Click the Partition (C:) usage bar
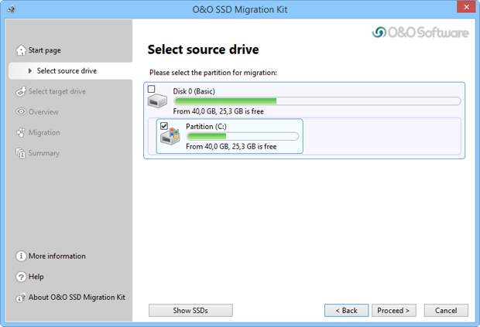Image resolution: width=480 pixels, height=327 pixels. tap(242, 136)
